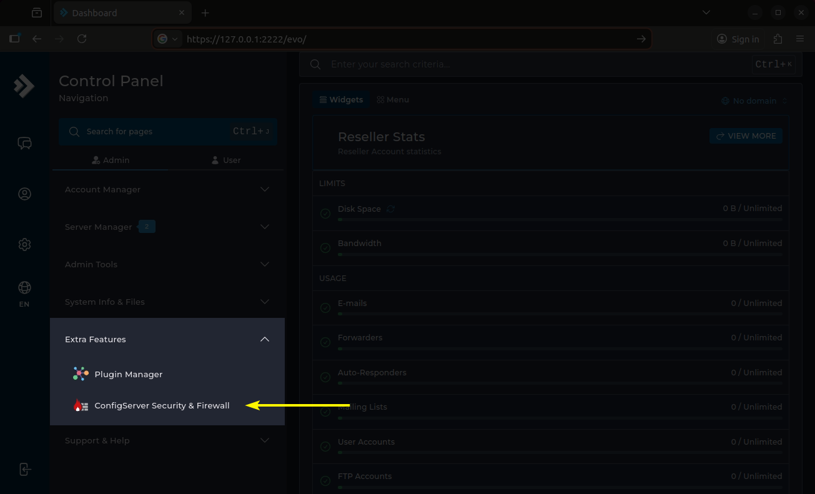Open the account profile icon in sidebar

[x=24, y=194]
